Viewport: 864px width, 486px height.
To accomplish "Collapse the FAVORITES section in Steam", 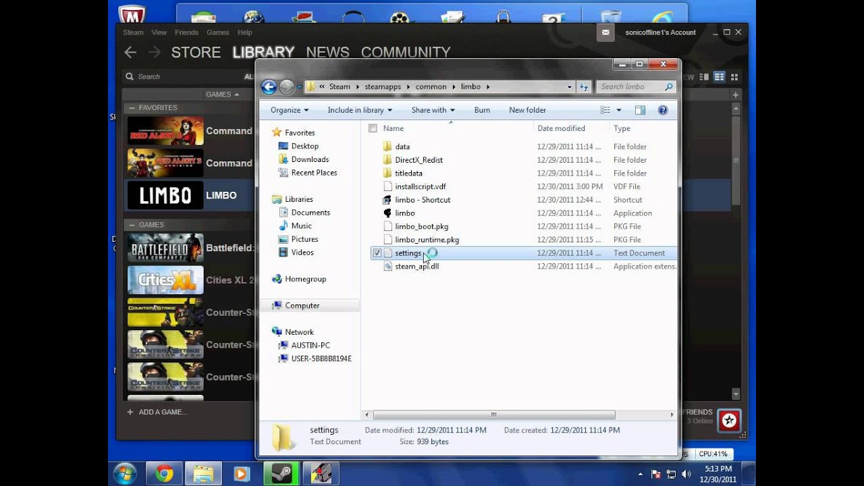I will [x=131, y=108].
